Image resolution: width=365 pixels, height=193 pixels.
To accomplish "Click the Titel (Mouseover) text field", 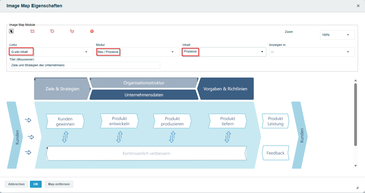I will pos(85,65).
